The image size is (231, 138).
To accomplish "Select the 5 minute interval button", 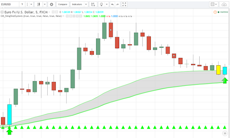I will pyautogui.click(x=22, y=4).
